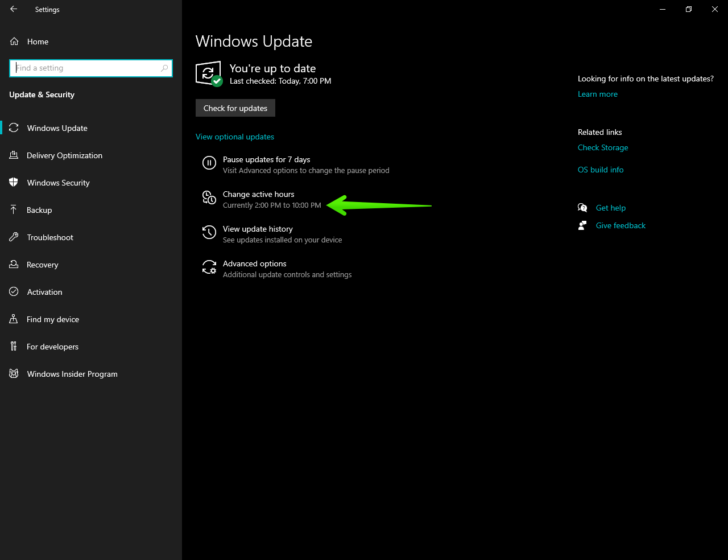
Task: Click 'Visit Advanced options to change the pause period'
Action: pyautogui.click(x=306, y=171)
